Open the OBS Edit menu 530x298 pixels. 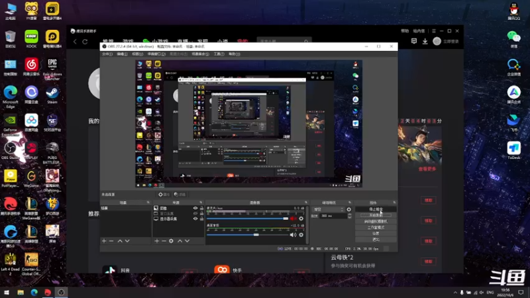click(x=122, y=54)
